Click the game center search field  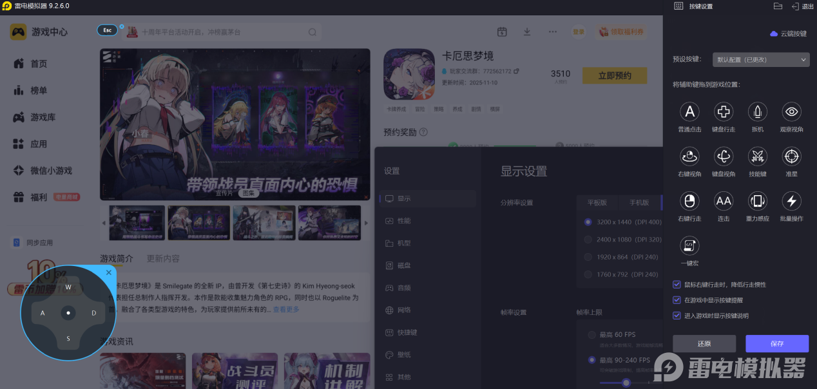coord(222,32)
